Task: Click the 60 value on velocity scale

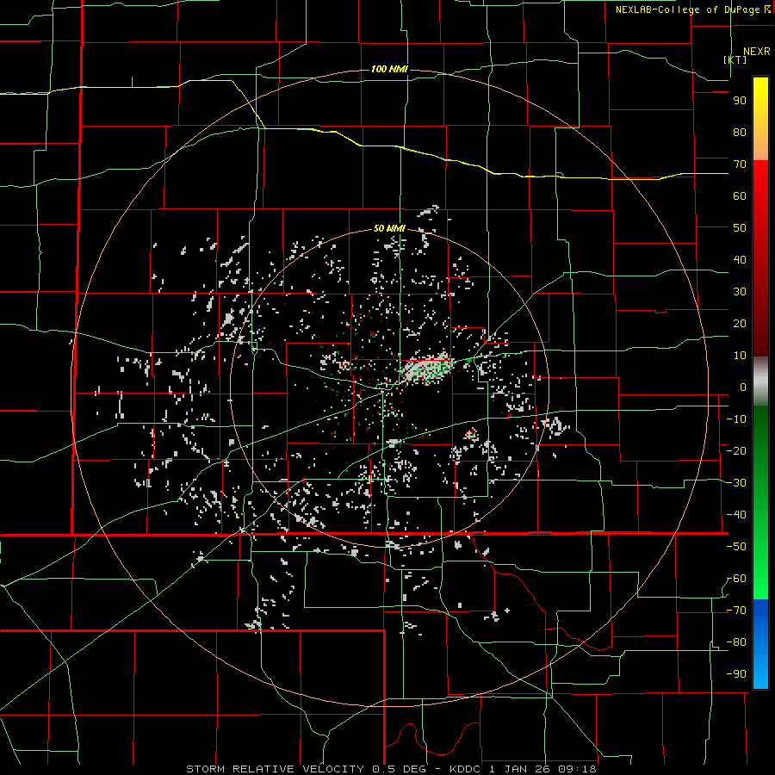Action: tap(740, 195)
